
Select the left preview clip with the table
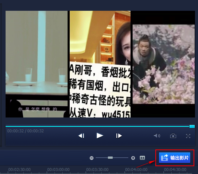36,64
